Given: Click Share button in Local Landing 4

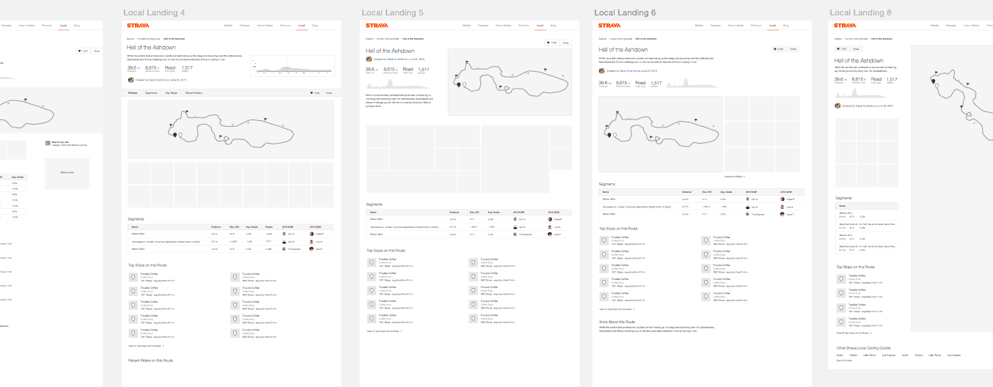Looking at the screenshot, I should pyautogui.click(x=329, y=93).
